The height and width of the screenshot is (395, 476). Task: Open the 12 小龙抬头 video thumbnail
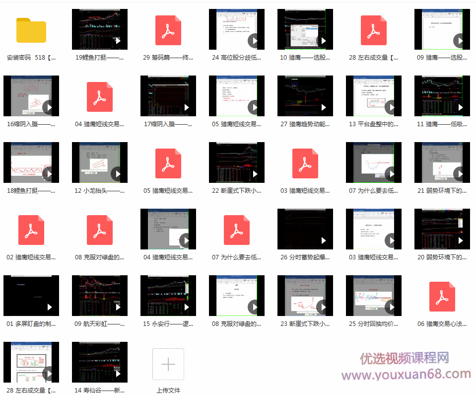pos(99,162)
